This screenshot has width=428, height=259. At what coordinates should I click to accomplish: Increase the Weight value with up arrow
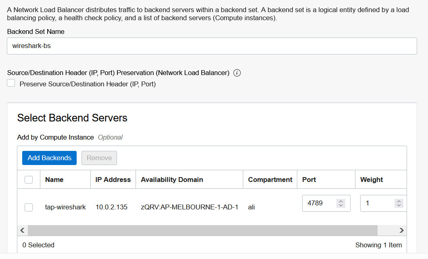click(x=399, y=201)
